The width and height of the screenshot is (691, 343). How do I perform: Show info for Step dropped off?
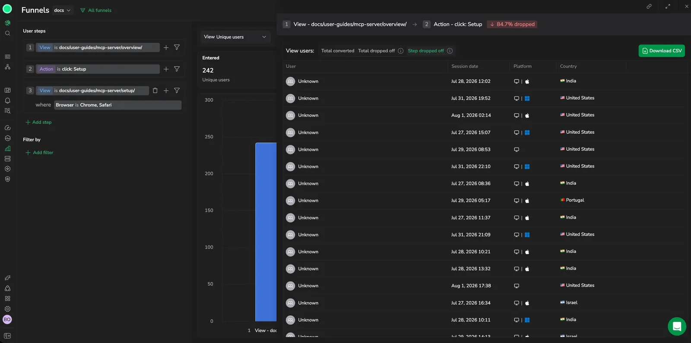[450, 51]
